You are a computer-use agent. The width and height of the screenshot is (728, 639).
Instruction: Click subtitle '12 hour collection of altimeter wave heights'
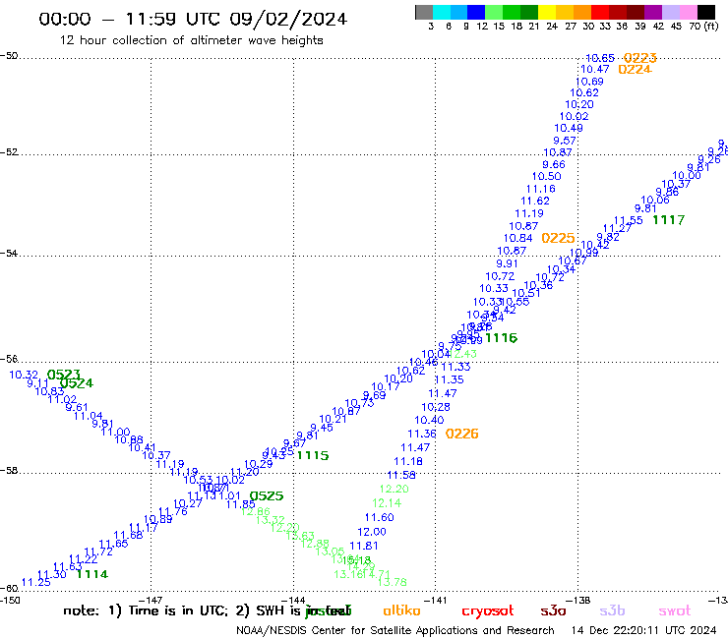click(191, 40)
